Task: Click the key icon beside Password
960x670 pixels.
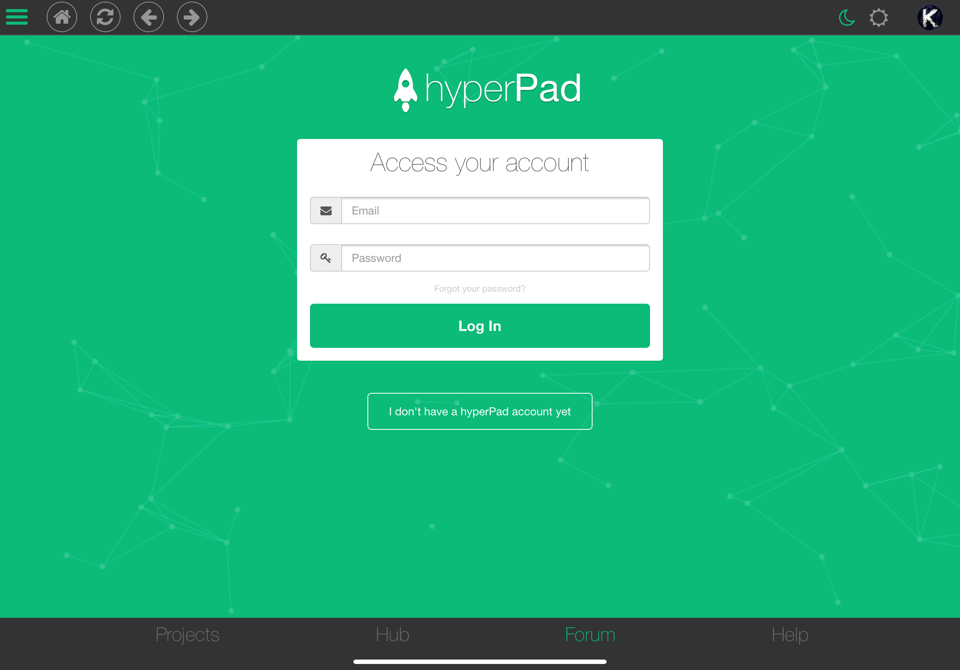Action: pos(326,258)
